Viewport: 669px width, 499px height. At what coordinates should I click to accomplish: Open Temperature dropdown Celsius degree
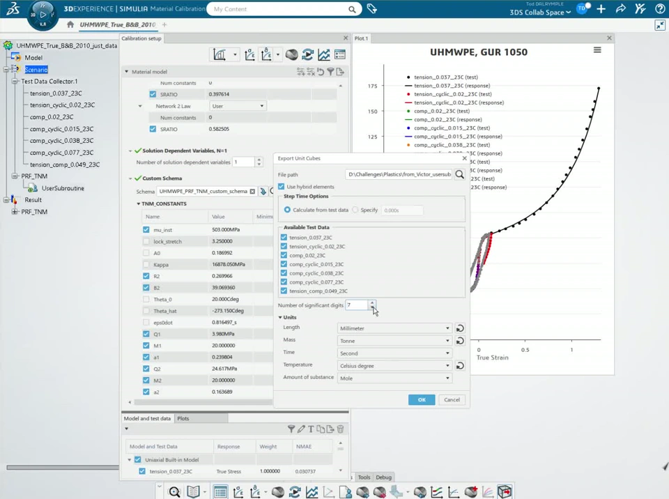tap(394, 366)
